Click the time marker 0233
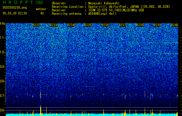Screen dimensions: 182x116 tap(54, 25)
